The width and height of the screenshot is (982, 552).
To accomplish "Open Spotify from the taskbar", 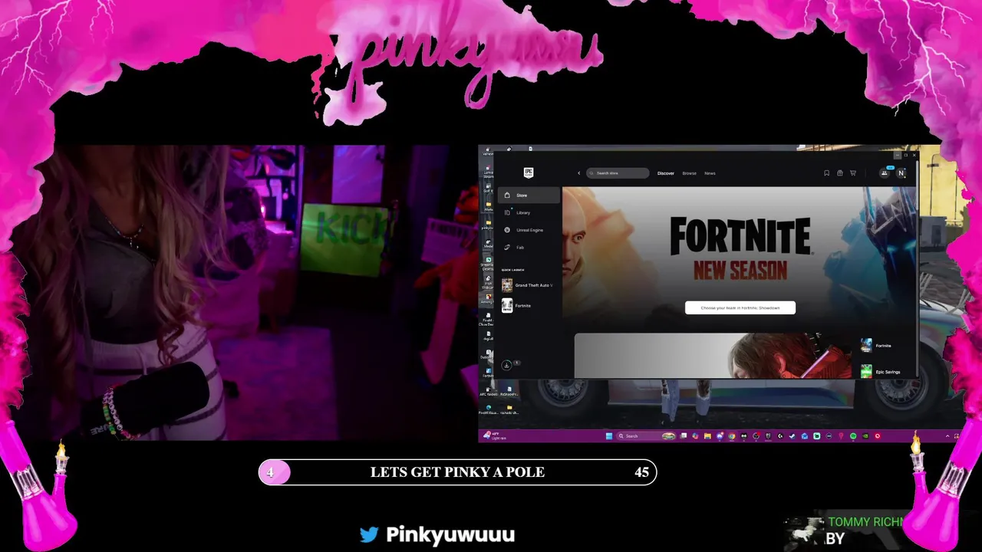I will [x=853, y=436].
